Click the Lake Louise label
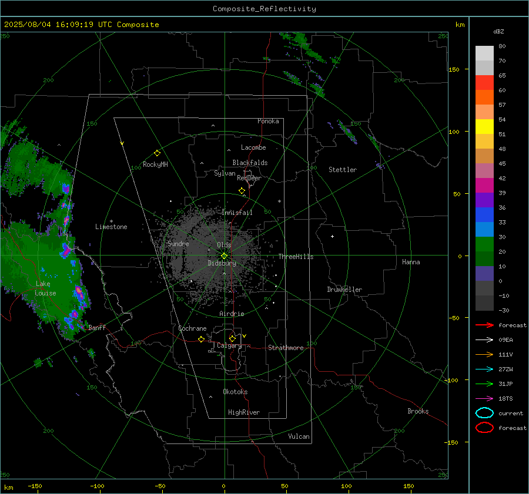The height and width of the screenshot is (494, 529). tap(45, 288)
